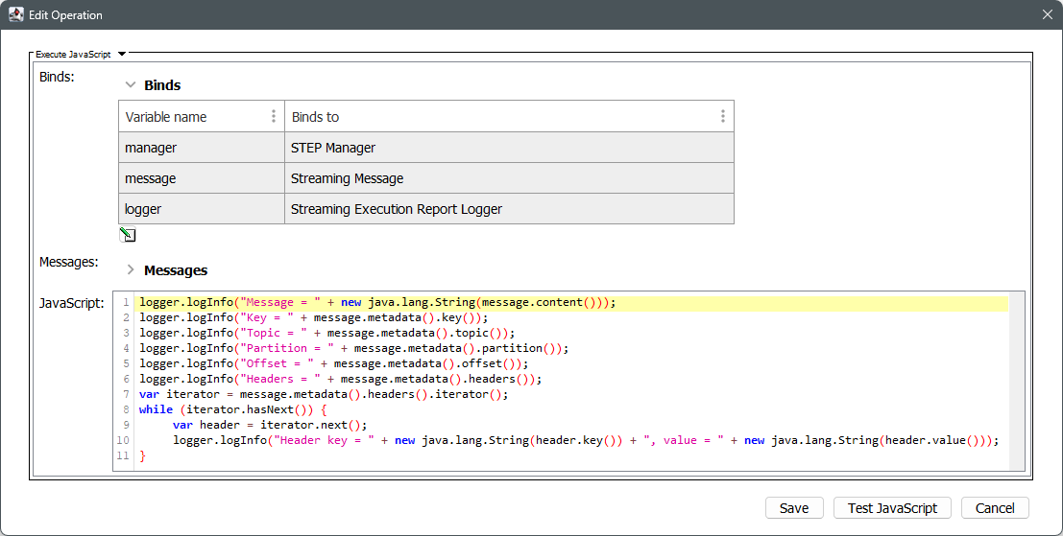This screenshot has height=536, width=1063.
Task: Select the logger variable name cell
Action: click(202, 209)
